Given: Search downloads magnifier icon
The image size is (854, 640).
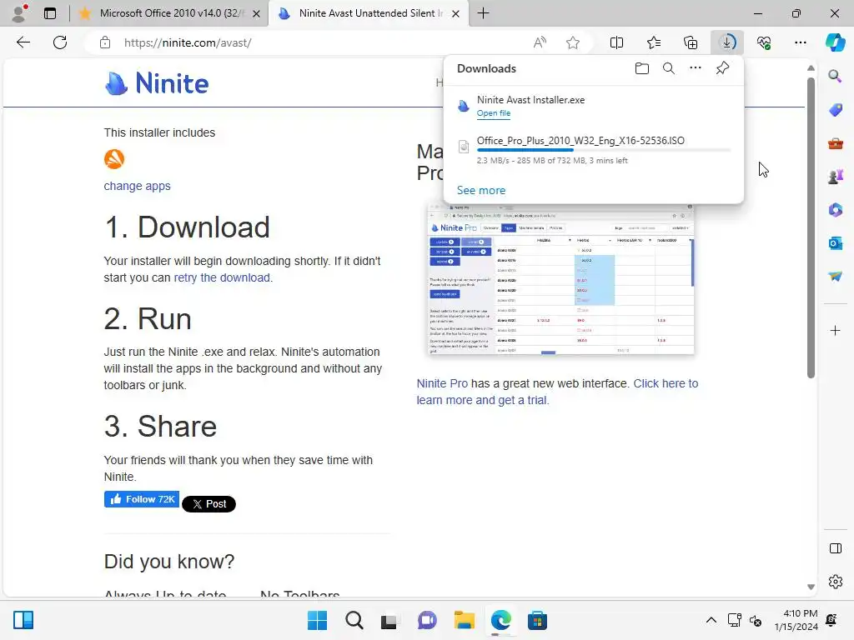Looking at the screenshot, I should 669,68.
